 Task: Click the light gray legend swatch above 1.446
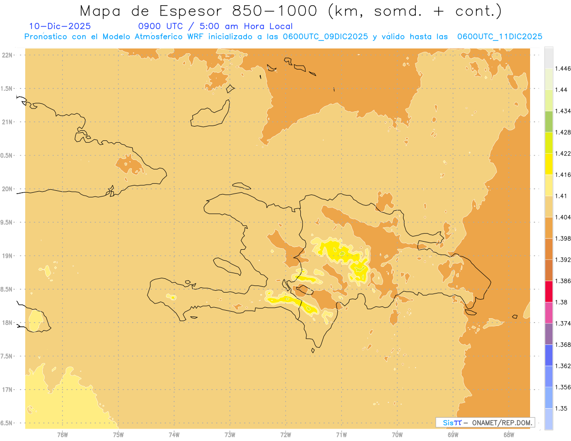tap(549, 57)
